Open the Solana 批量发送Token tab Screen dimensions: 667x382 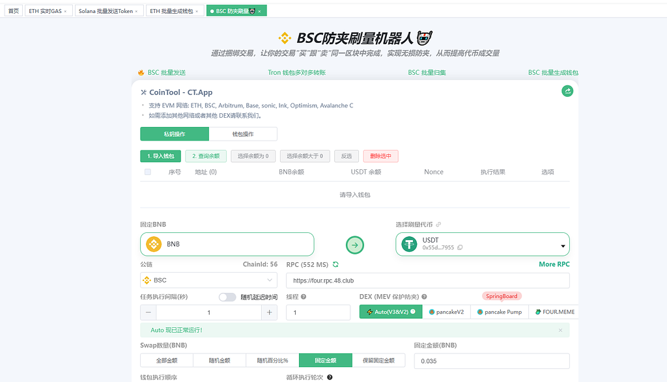[x=106, y=12]
